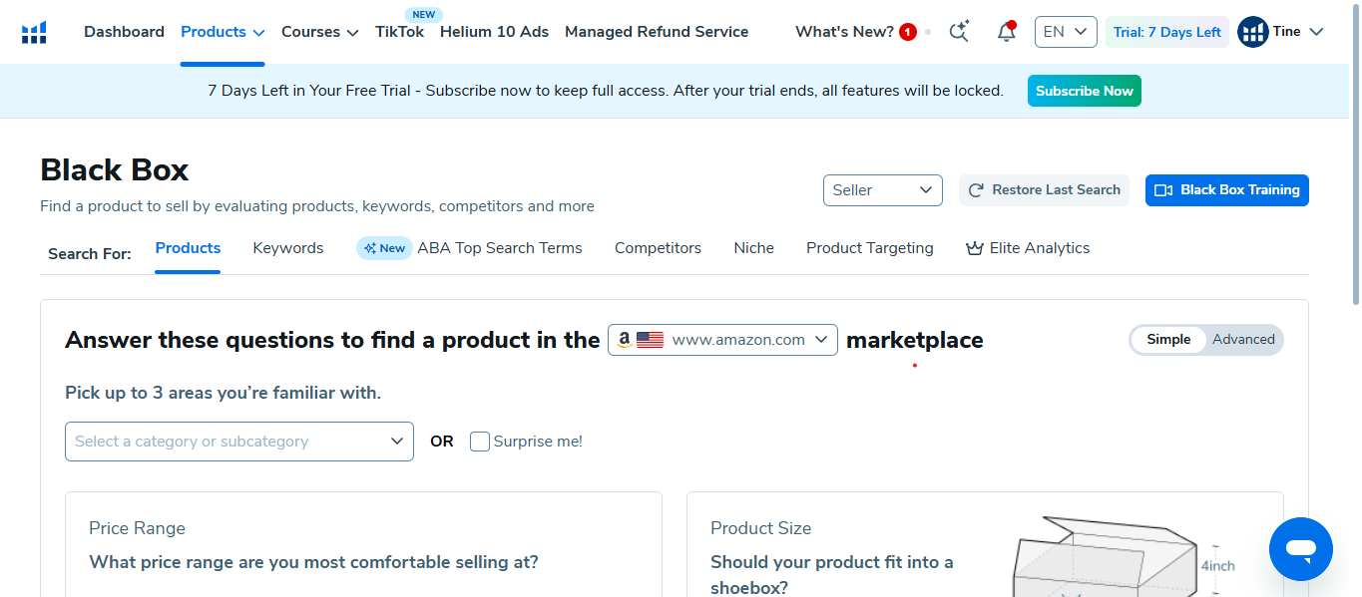Open the notifications bell icon
This screenshot has width=1362, height=597.
tap(1007, 32)
